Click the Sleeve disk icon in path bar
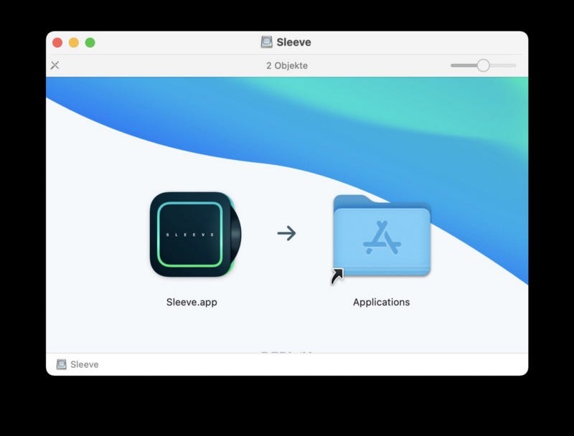 61,364
